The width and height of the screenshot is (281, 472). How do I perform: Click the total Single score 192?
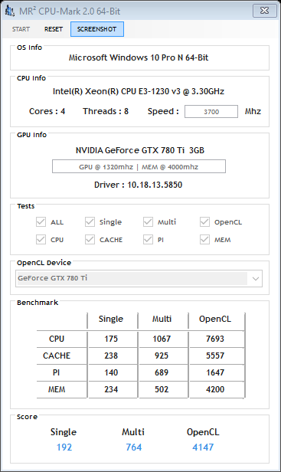(64, 447)
